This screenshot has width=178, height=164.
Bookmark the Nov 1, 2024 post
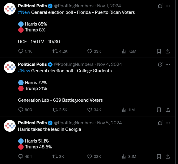(x=159, y=51)
